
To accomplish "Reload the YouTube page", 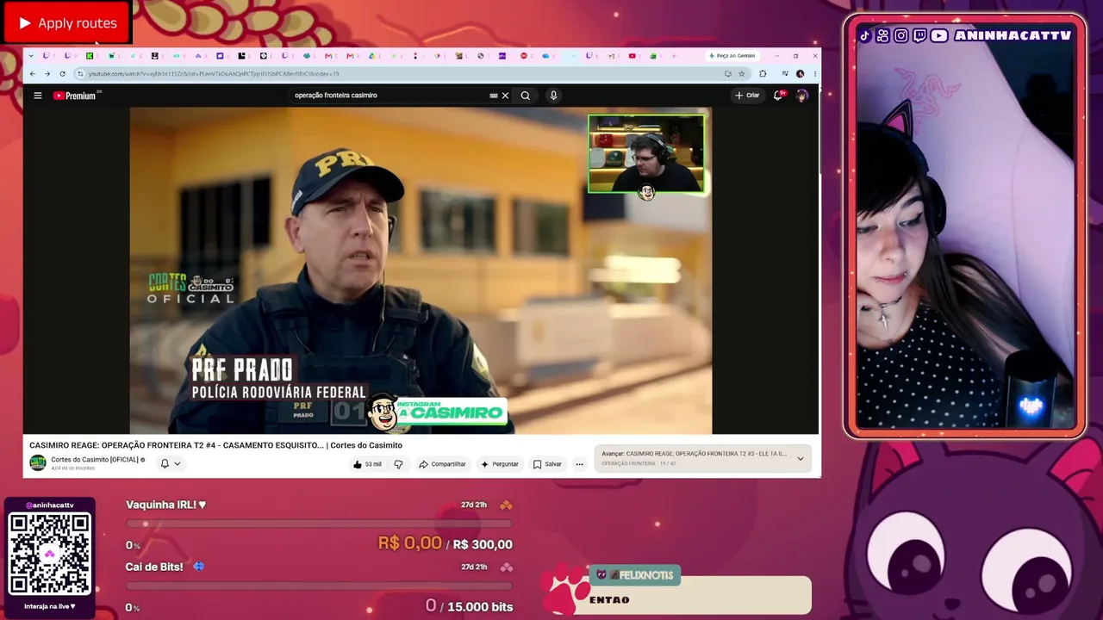I will (62, 74).
